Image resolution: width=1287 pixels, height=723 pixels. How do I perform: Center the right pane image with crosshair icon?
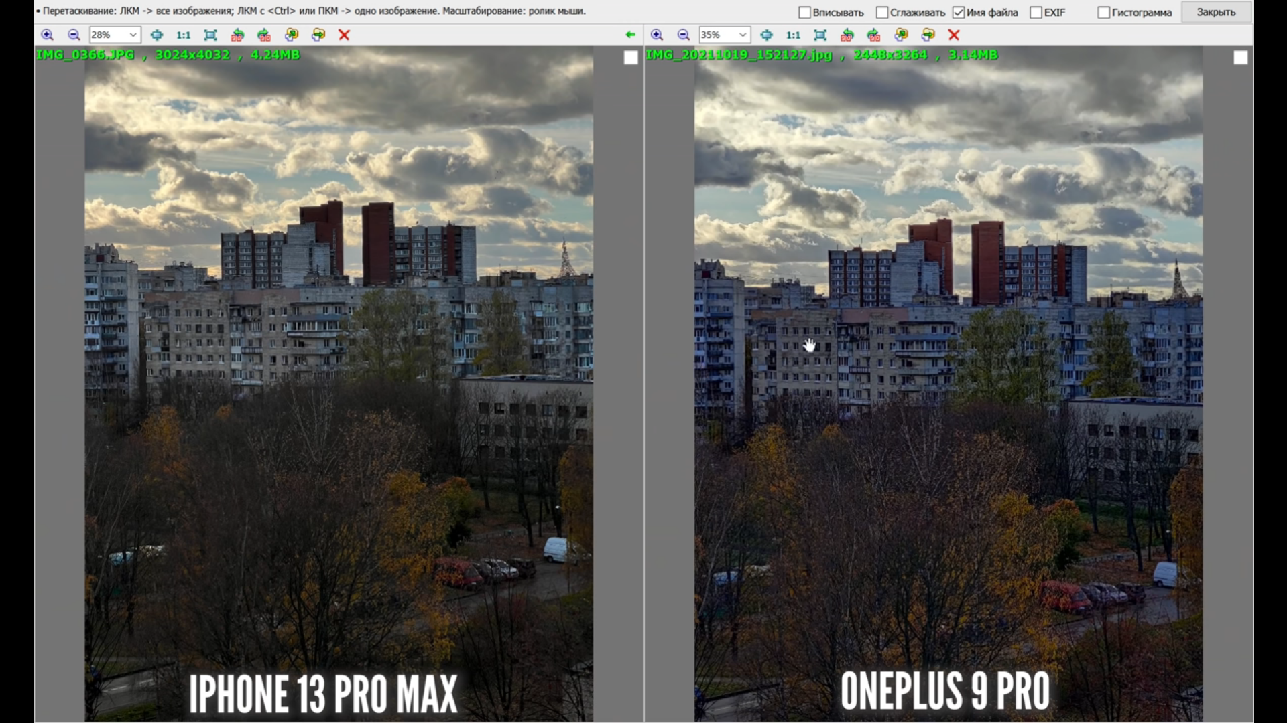click(767, 35)
